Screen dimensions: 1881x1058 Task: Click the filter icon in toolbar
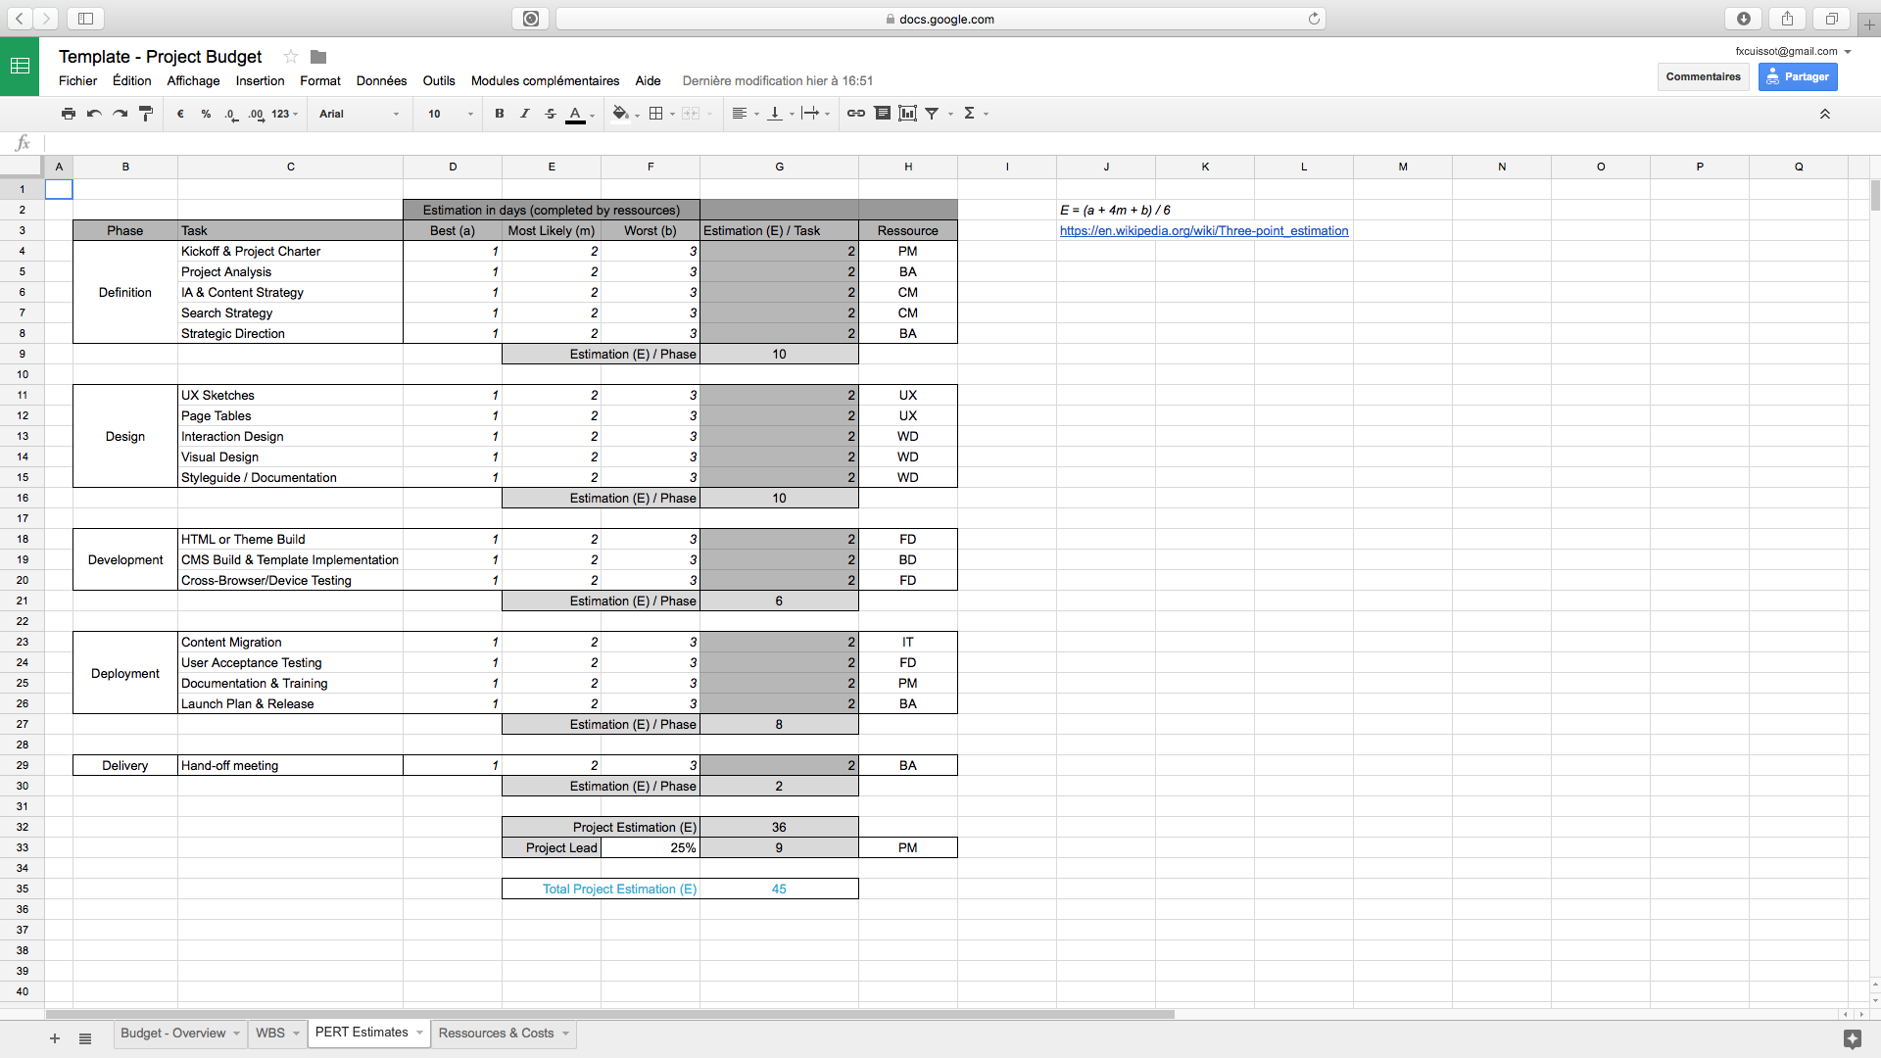pos(933,114)
